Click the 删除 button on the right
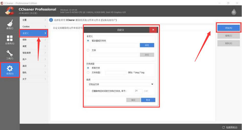The height and width of the screenshot is (130, 242). point(229,43)
